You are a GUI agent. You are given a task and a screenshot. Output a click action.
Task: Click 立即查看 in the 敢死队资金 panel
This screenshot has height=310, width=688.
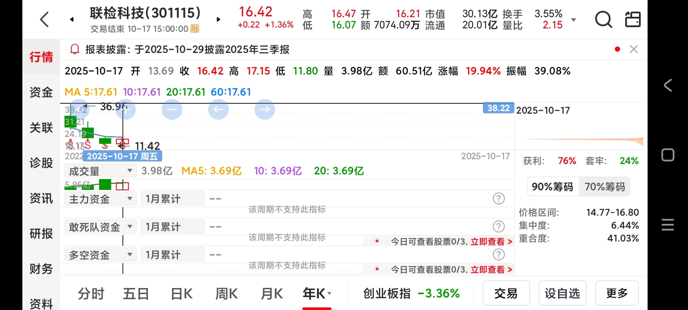tap(491, 242)
